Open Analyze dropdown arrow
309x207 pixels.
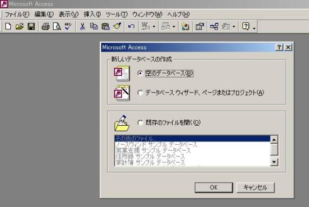tap(174, 27)
